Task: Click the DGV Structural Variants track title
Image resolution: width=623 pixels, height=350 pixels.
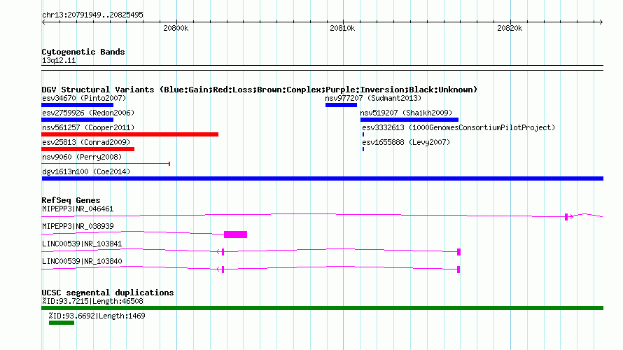Action: coord(259,90)
